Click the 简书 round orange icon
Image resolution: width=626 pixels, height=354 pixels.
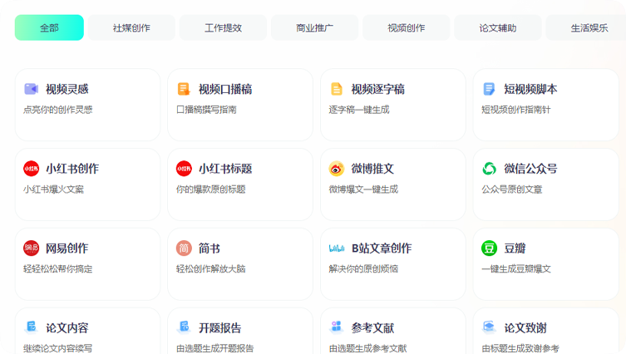click(184, 248)
